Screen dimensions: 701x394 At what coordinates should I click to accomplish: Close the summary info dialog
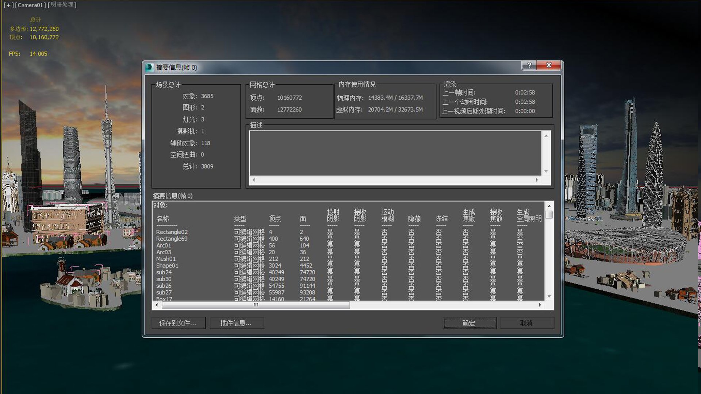click(548, 65)
